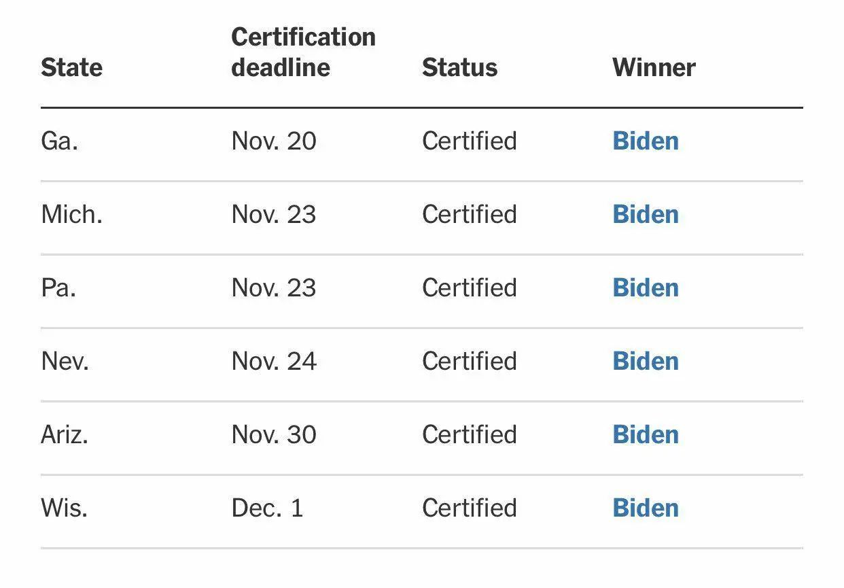Click the State column header

(x=71, y=67)
